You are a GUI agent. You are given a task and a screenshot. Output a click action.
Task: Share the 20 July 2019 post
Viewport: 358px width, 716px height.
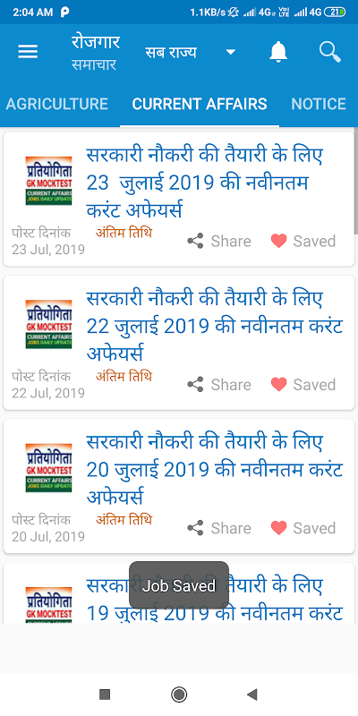[219, 528]
